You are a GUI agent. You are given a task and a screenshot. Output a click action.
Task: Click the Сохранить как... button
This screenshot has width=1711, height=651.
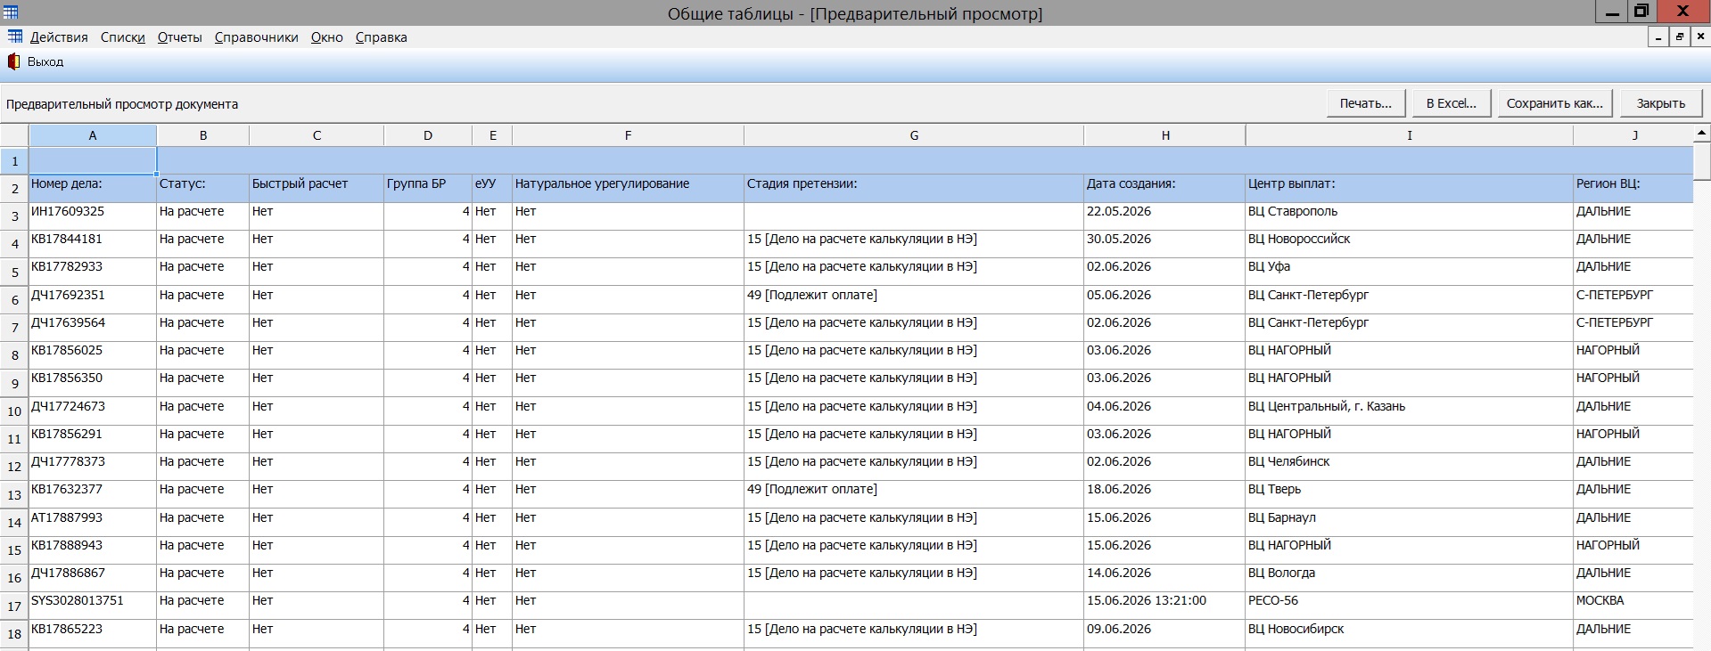point(1555,103)
